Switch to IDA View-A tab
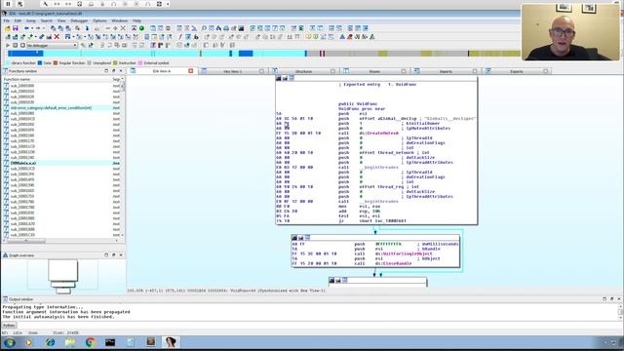The width and height of the screenshot is (624, 351). (x=161, y=71)
